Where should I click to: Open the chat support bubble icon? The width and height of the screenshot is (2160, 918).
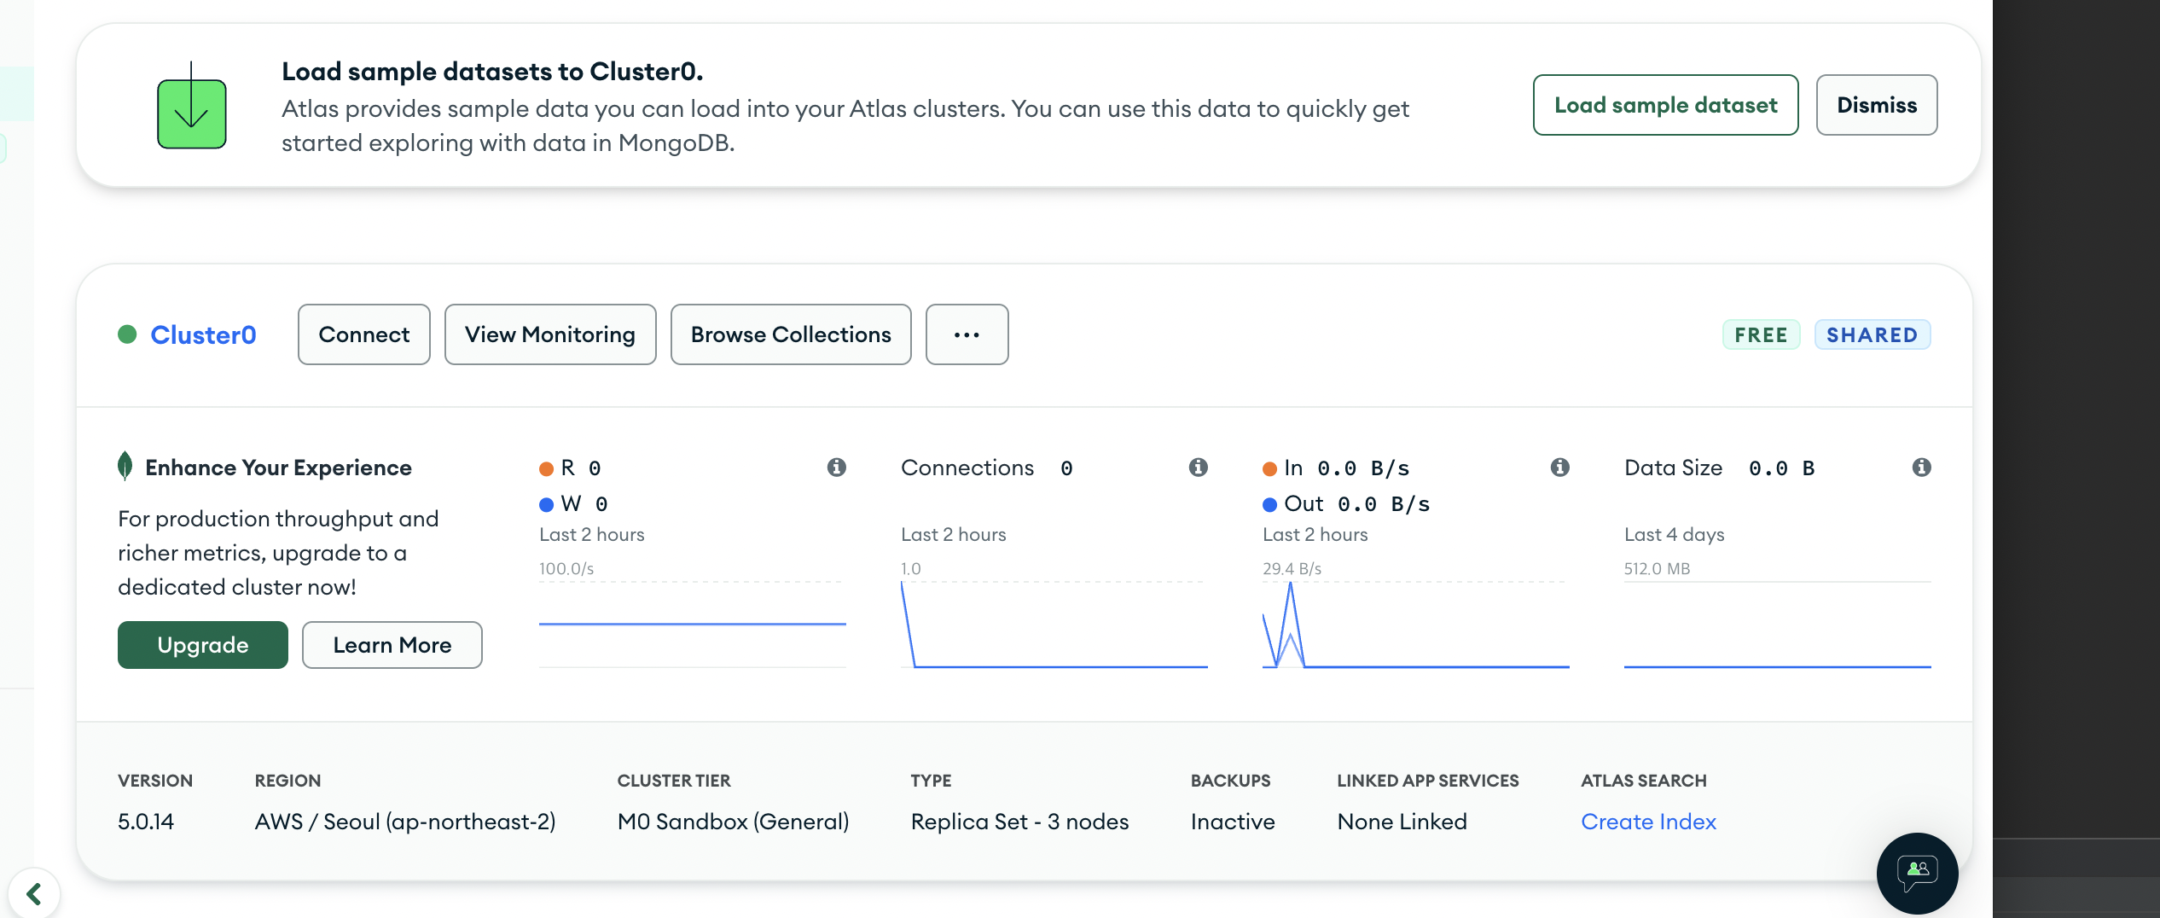point(1917,873)
